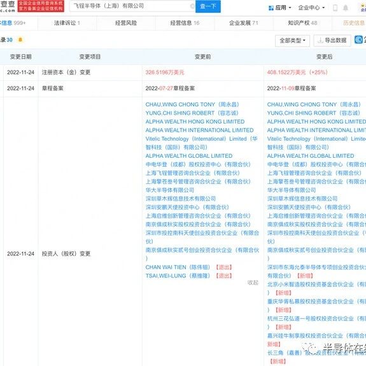Click the notification bell icon
The image size is (366, 366).
point(346,8)
